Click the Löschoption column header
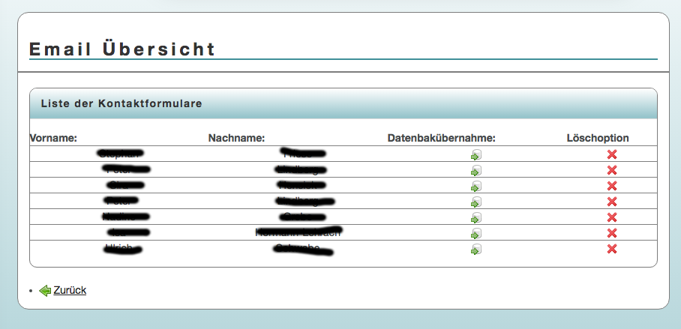Image resolution: width=681 pixels, height=329 pixels. [598, 138]
